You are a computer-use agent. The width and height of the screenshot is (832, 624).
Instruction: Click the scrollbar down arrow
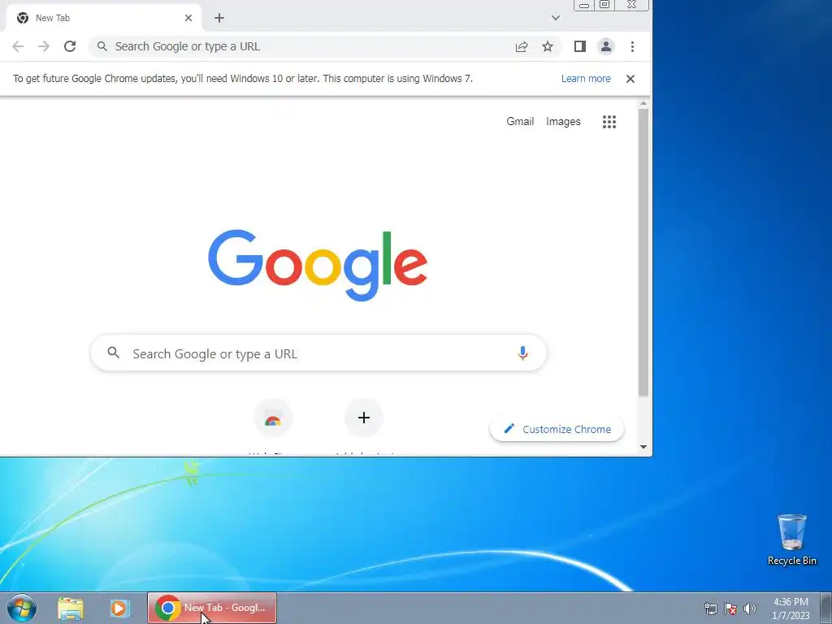tap(643, 447)
